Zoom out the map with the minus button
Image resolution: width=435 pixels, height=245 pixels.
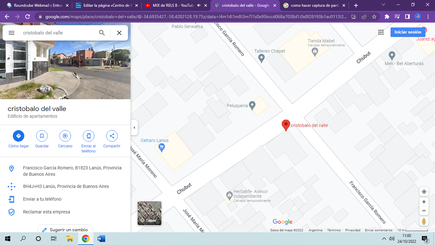pos(424,211)
